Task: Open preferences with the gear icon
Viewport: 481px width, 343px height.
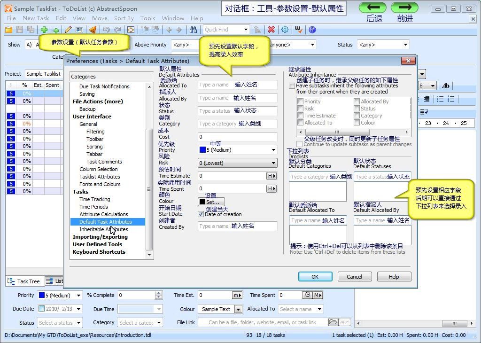Action: click(285, 30)
